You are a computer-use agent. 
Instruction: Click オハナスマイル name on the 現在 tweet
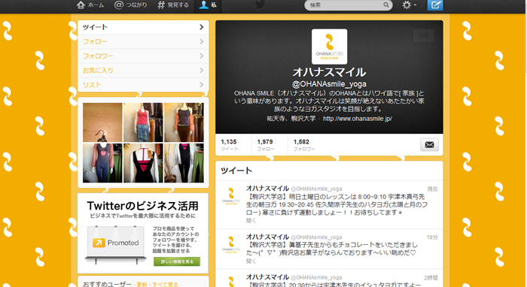[x=267, y=189]
